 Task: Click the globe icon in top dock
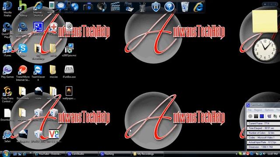74,7
